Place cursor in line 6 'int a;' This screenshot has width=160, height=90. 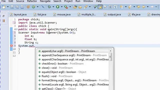[29, 36]
